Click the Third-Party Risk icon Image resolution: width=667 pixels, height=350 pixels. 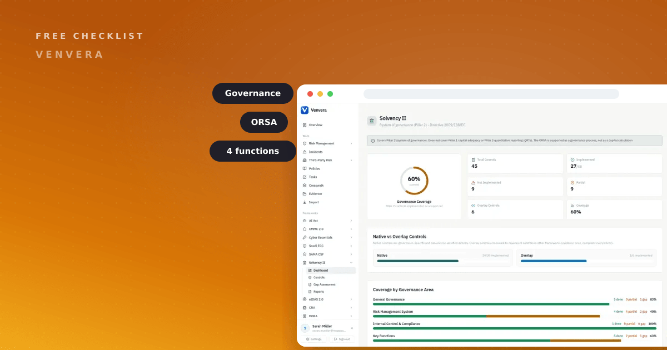[x=305, y=160]
